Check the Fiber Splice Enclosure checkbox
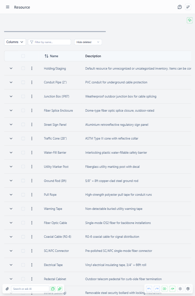 23,110
